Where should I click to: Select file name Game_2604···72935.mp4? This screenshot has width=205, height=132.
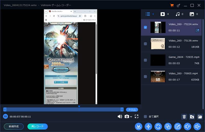(x=184, y=57)
